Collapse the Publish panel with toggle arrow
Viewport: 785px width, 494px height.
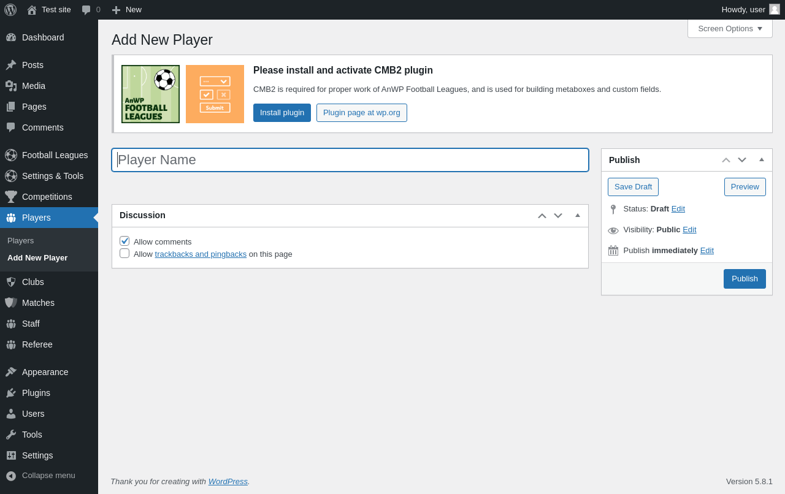(x=762, y=159)
